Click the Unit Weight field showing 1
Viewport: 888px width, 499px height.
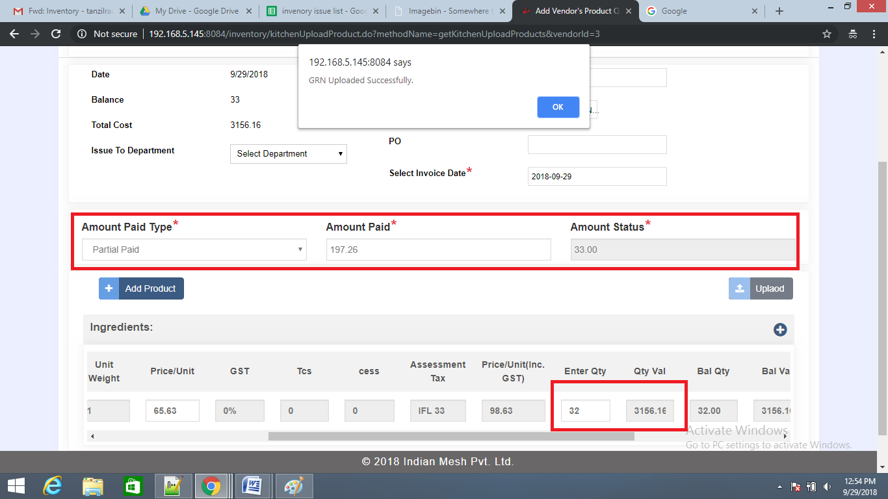(x=109, y=411)
